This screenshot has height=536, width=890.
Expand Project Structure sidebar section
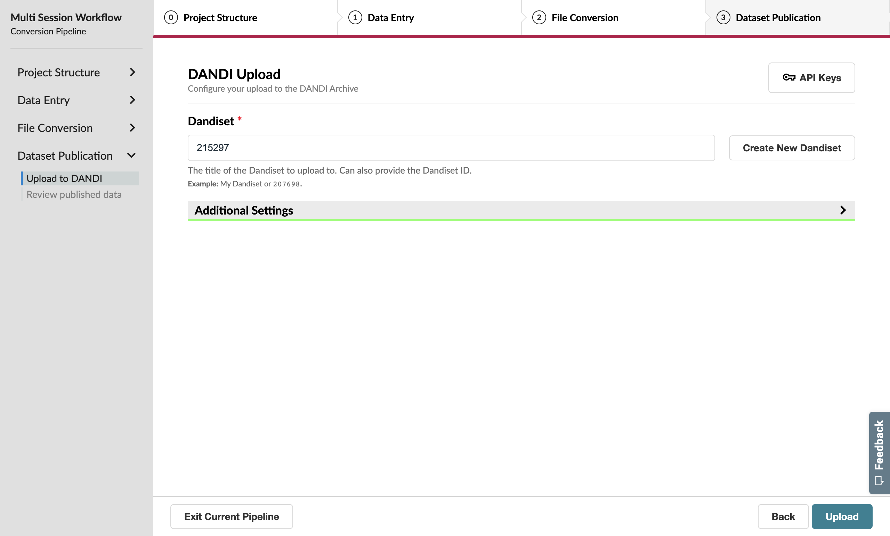point(76,73)
